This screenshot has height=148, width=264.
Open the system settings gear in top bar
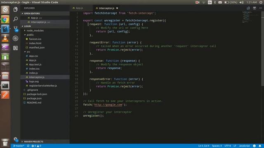pyautogui.click(x=261, y=2)
